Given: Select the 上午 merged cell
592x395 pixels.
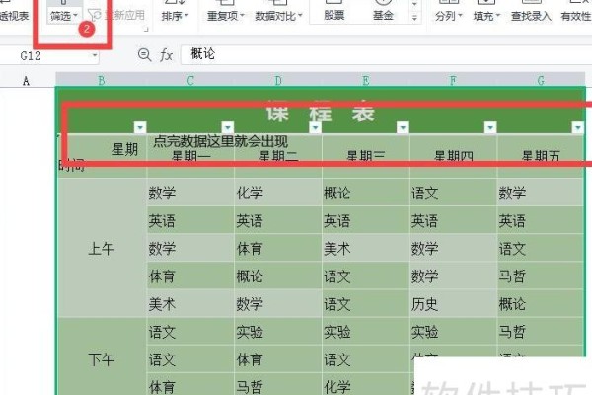Looking at the screenshot, I should tap(102, 248).
